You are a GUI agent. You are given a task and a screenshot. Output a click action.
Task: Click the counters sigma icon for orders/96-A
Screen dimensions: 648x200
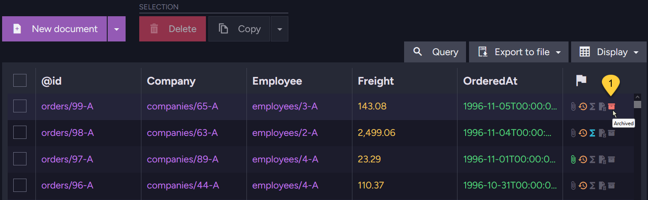592,185
